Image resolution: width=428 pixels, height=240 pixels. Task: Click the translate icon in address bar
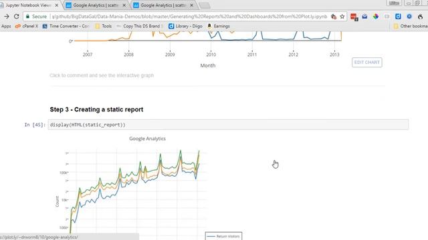(x=334, y=17)
